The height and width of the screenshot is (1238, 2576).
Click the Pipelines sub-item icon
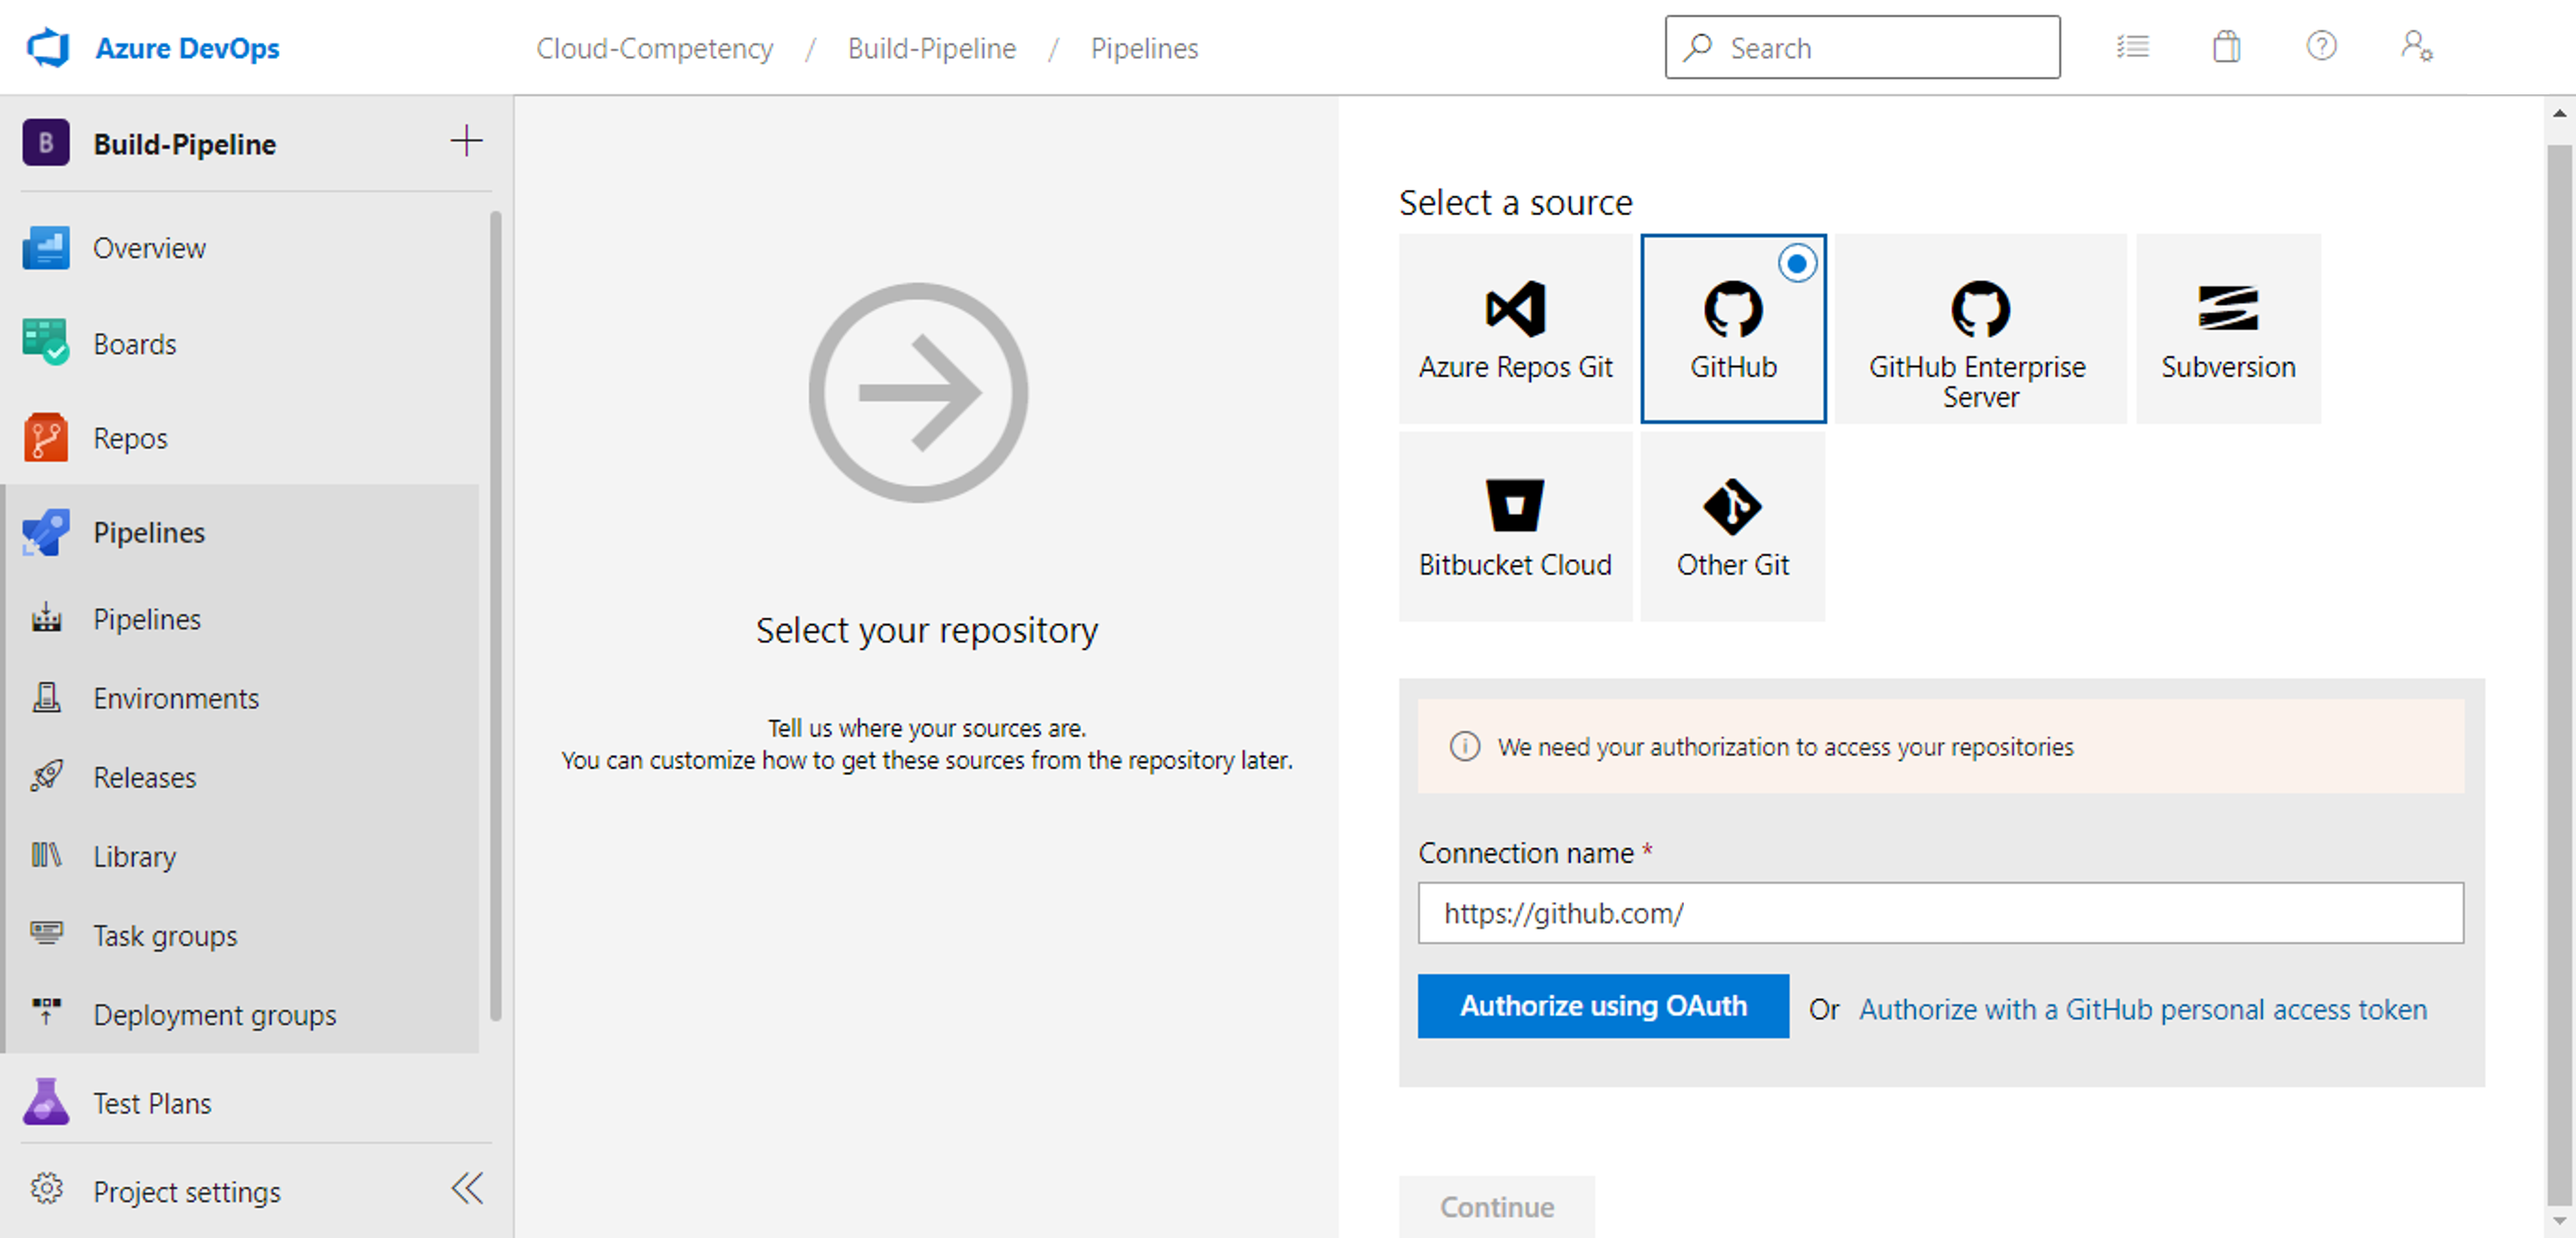[x=46, y=617]
